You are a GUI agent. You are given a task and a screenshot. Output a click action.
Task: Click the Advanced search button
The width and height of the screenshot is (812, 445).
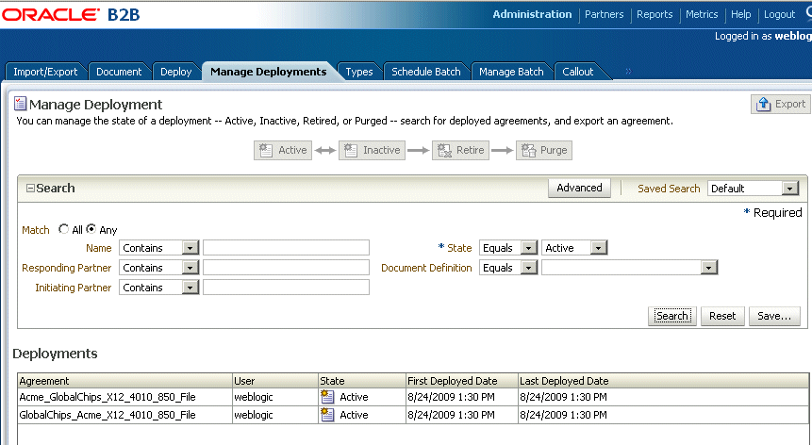tap(579, 188)
